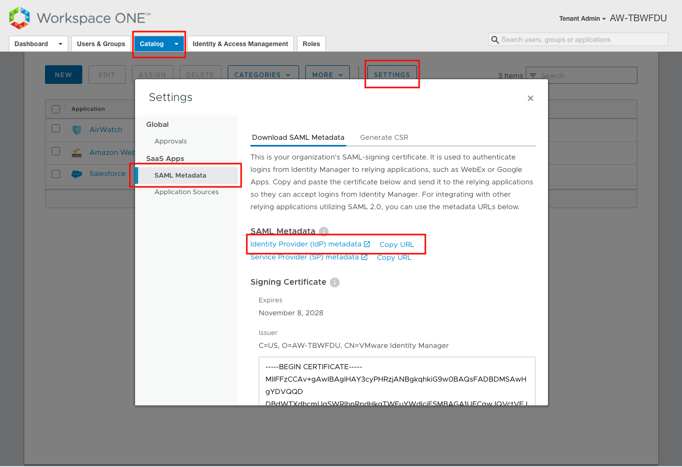The image size is (682, 467).
Task: Click the filter icon in the catalog search
Action: coord(533,76)
